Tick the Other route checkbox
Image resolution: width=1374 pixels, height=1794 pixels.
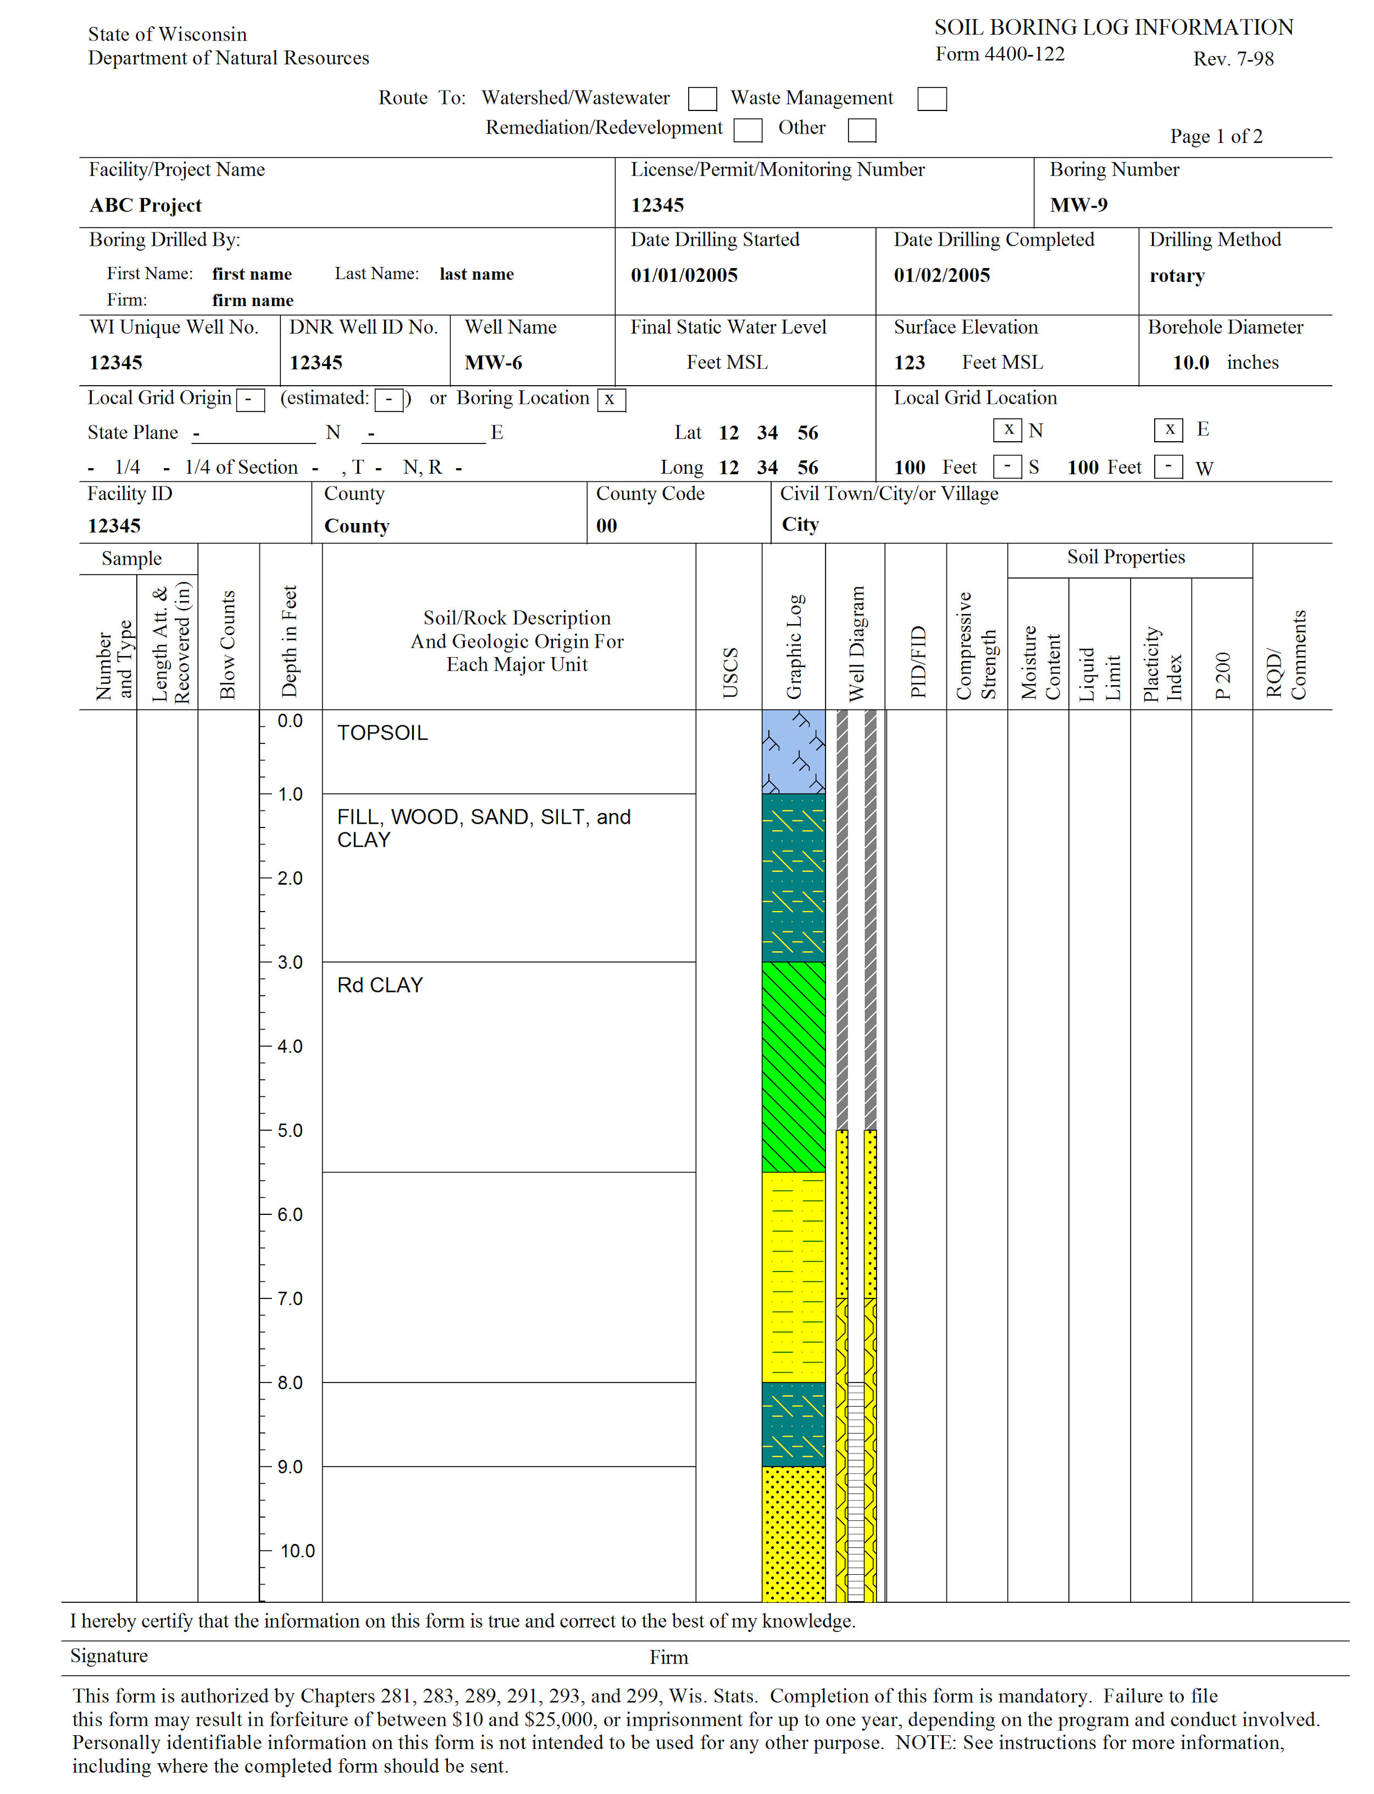click(861, 130)
